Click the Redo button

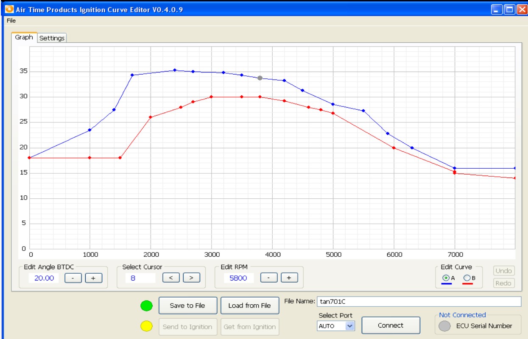503,283
